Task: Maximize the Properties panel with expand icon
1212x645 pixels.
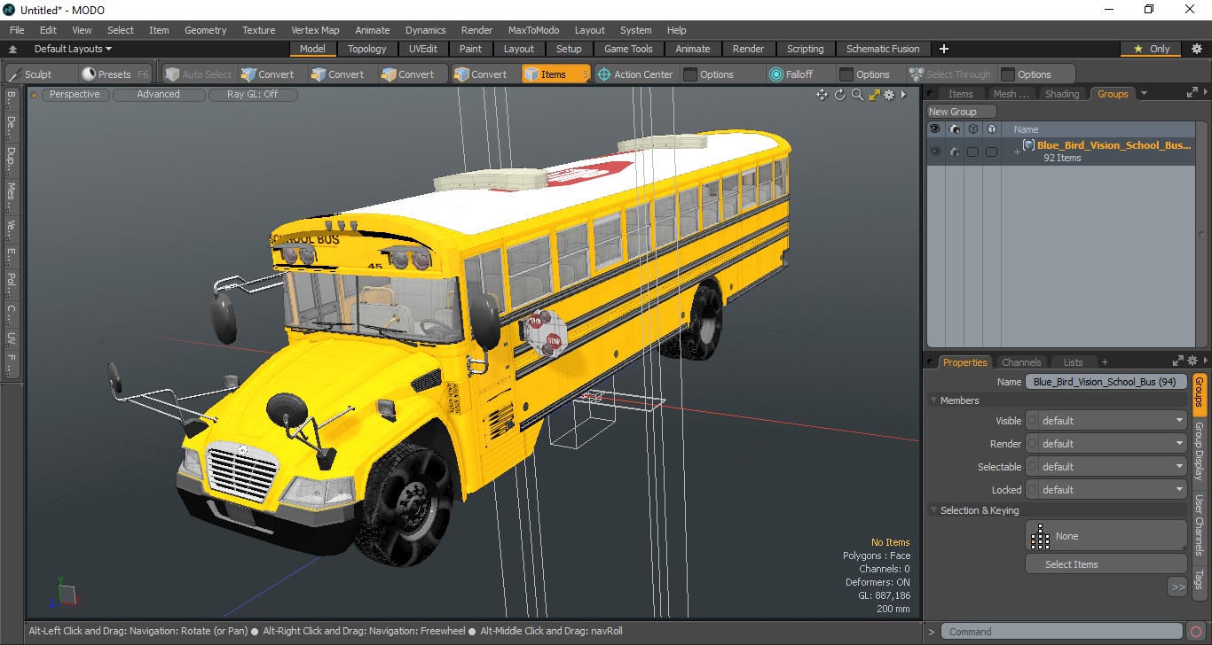Action: tap(1177, 361)
